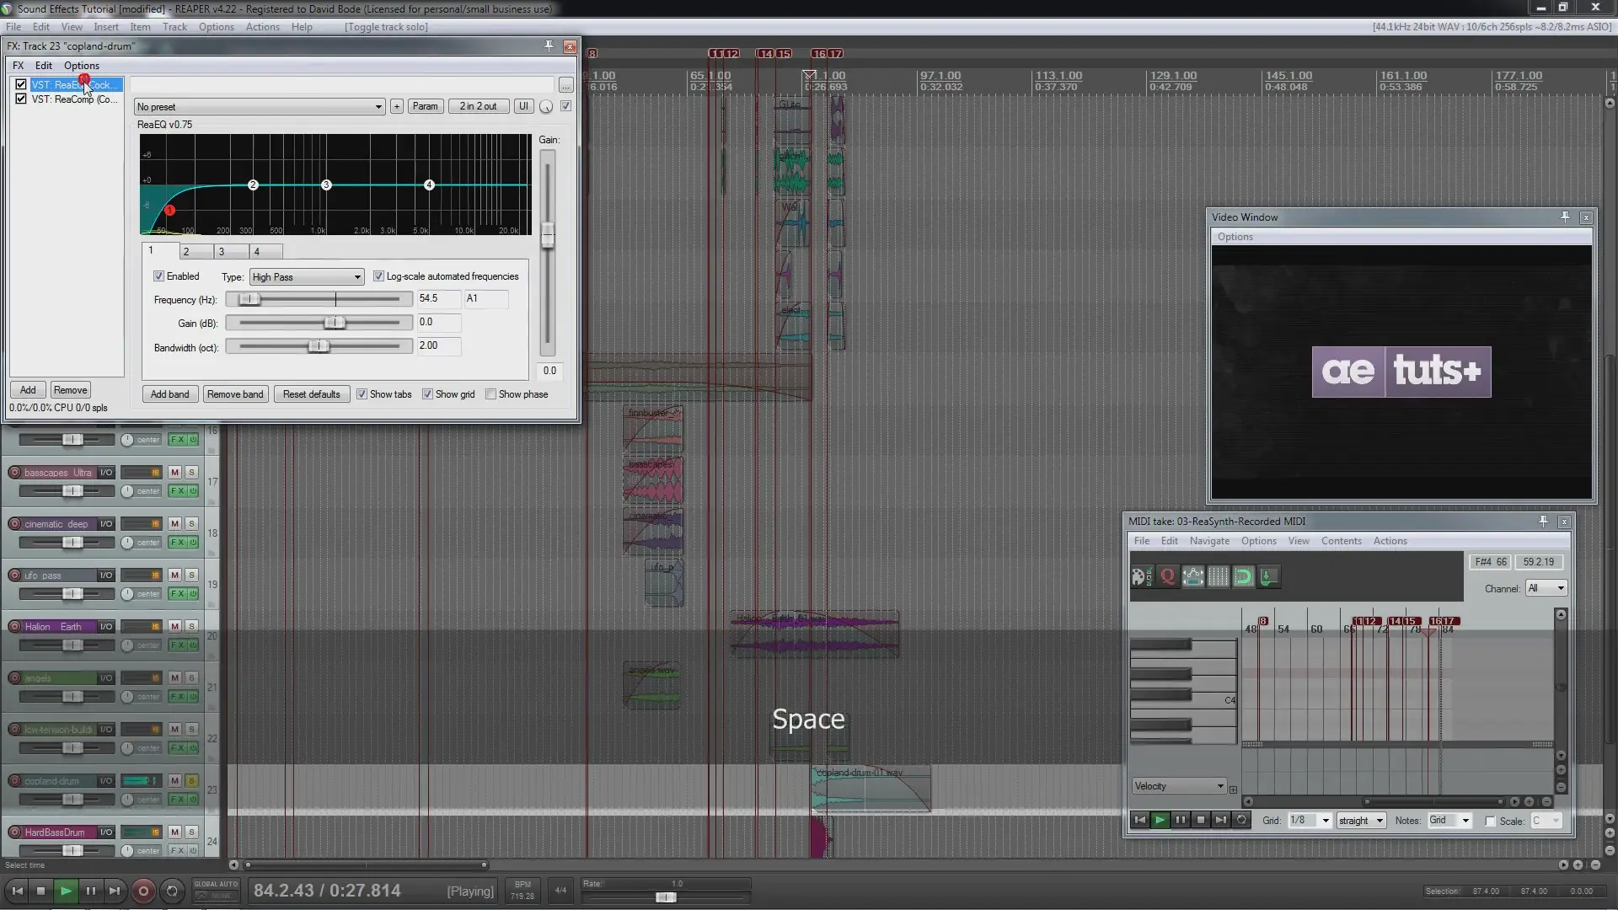Screen dimensions: 1618x910
Task: Open the Channel All dropdown
Action: [x=1546, y=589]
